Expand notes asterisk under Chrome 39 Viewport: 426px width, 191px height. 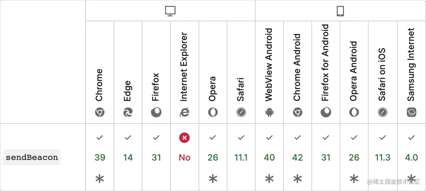(x=100, y=179)
